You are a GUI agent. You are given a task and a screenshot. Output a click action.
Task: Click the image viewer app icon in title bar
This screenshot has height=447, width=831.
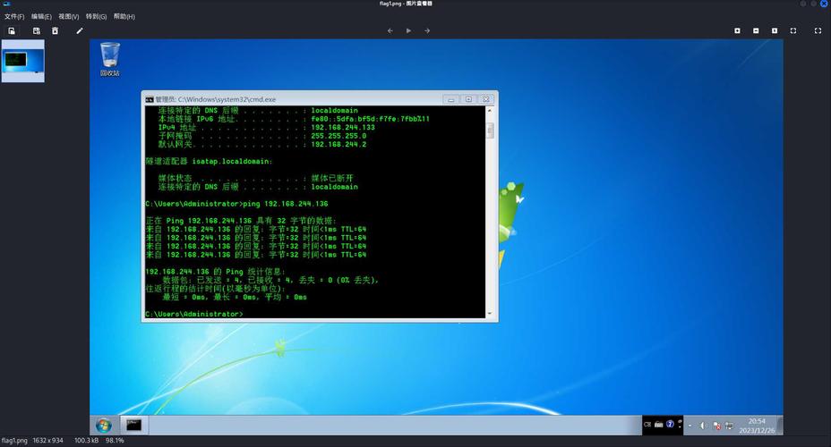[7, 4]
